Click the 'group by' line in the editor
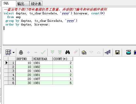Image resolution: width=136 pixels, height=104 pixels. (41, 21)
